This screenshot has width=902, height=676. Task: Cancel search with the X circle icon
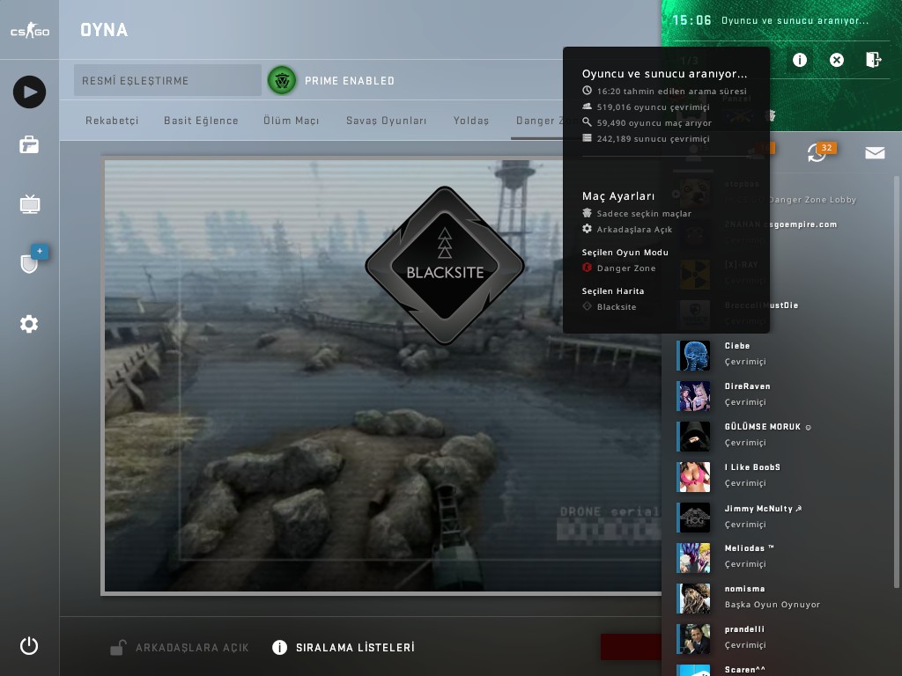(837, 60)
